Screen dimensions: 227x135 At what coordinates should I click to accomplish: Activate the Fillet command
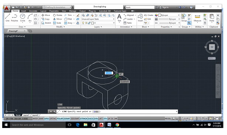(68, 19)
